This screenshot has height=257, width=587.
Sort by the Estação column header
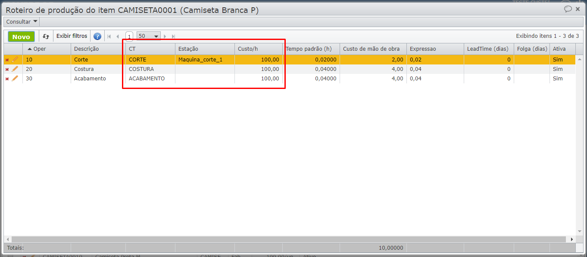coord(205,49)
